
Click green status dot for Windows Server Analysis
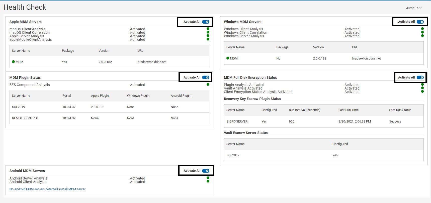tap(422, 36)
